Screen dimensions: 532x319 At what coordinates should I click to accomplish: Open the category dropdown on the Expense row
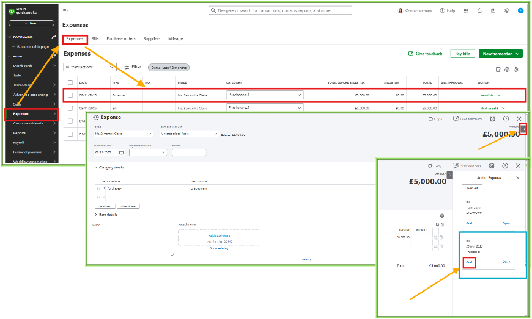299,95
